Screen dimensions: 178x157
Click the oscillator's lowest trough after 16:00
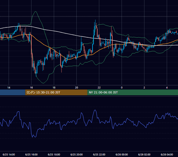click(32, 137)
